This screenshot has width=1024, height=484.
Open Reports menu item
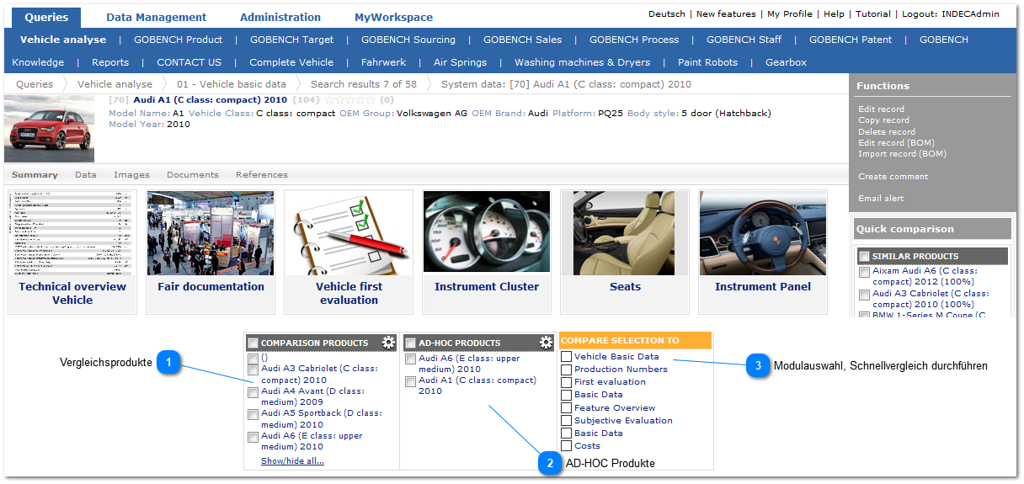tap(110, 62)
